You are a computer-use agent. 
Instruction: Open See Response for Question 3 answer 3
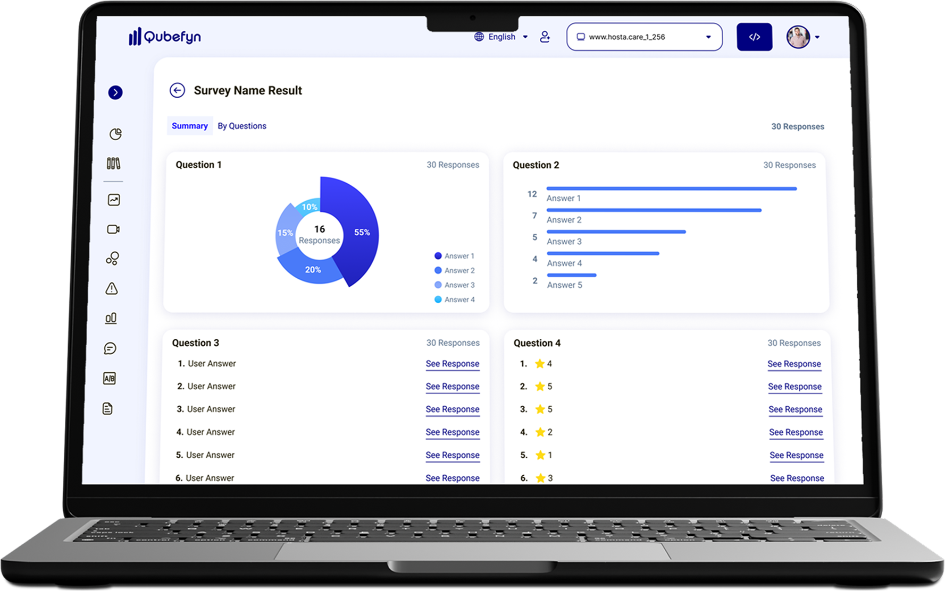pyautogui.click(x=453, y=409)
